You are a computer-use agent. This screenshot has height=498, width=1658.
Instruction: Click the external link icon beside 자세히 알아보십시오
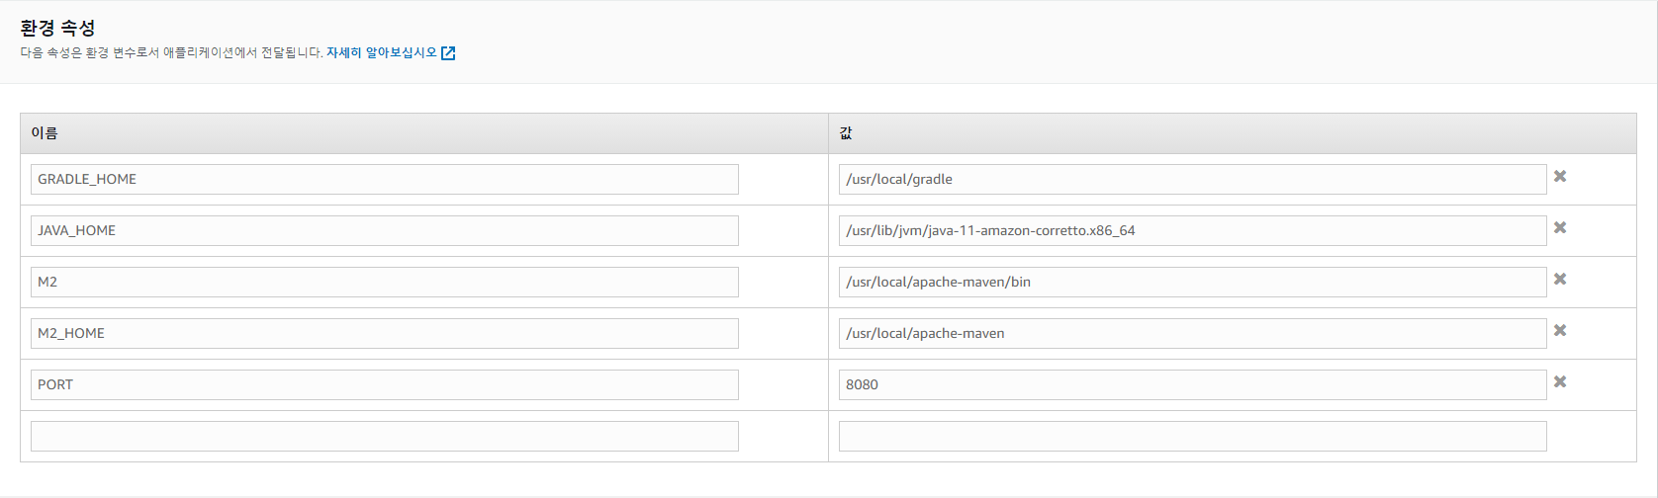coord(448,53)
